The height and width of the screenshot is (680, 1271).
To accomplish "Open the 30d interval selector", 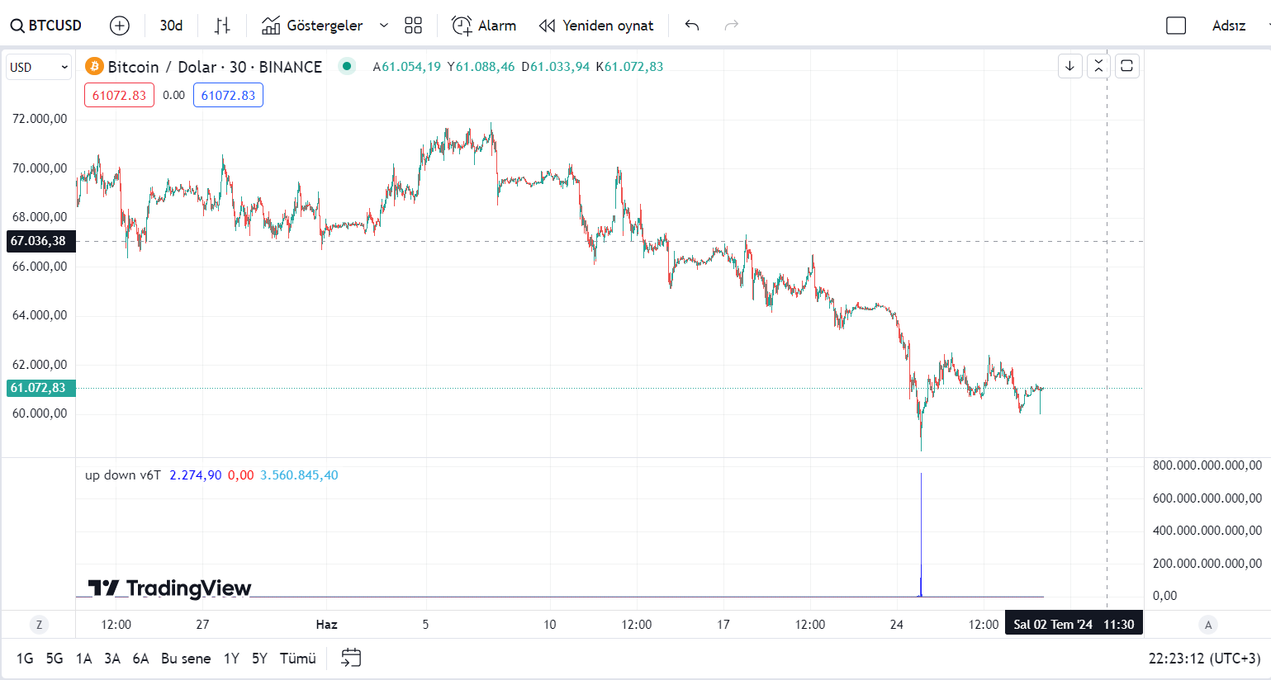I will point(171,26).
